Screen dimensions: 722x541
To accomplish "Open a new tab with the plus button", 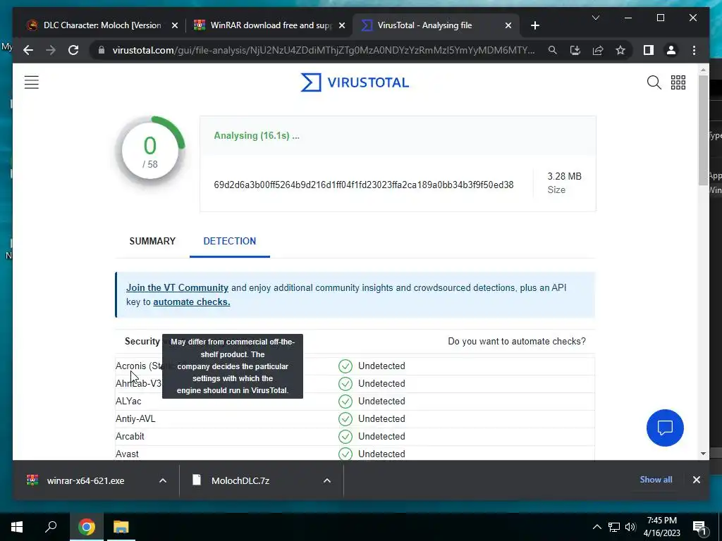I will pyautogui.click(x=534, y=25).
